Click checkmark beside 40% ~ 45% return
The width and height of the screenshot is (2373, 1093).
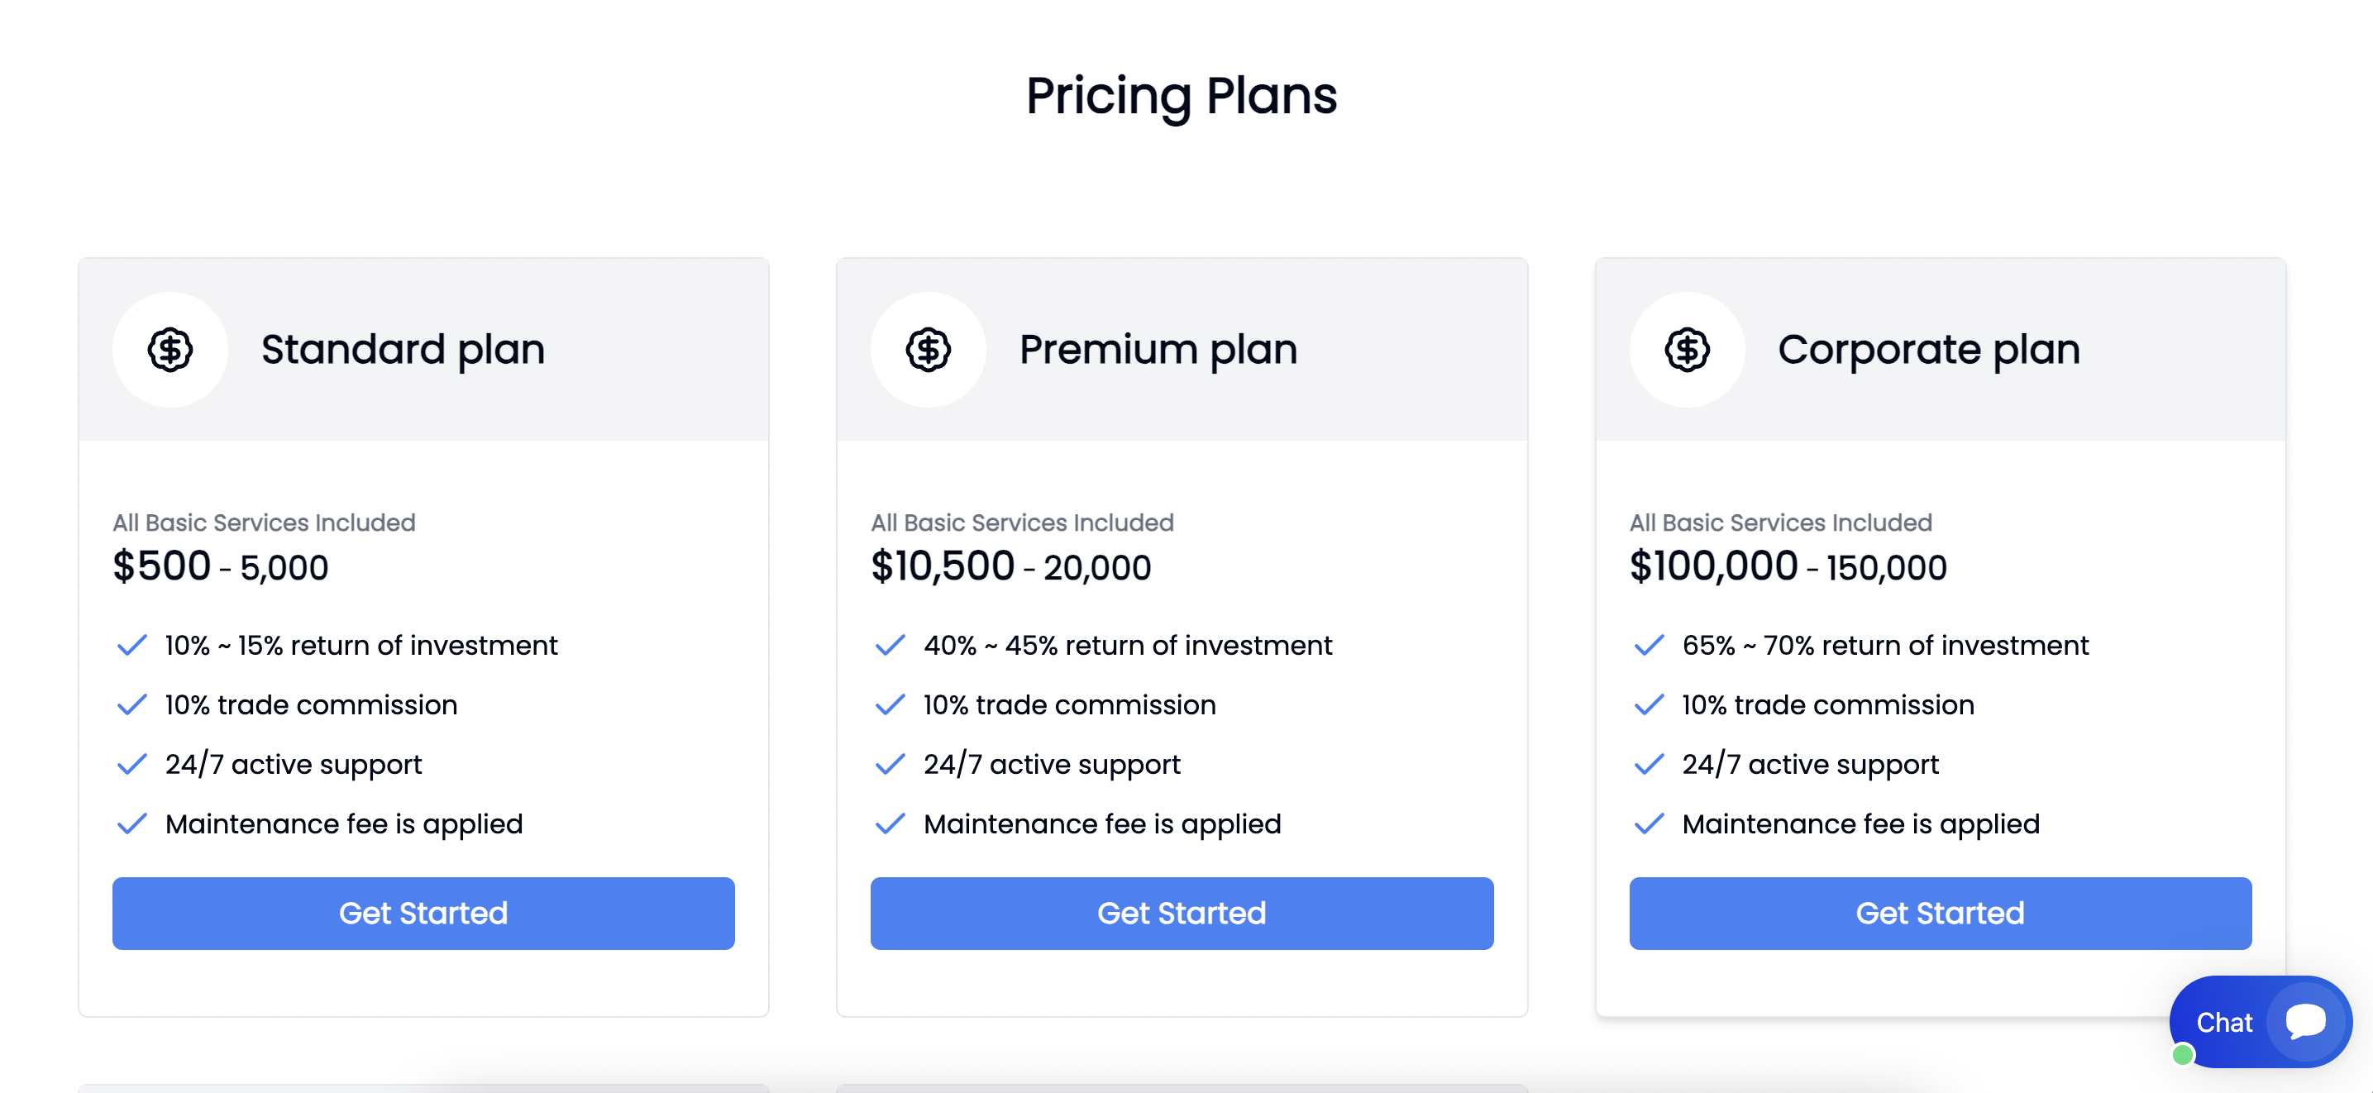click(890, 646)
